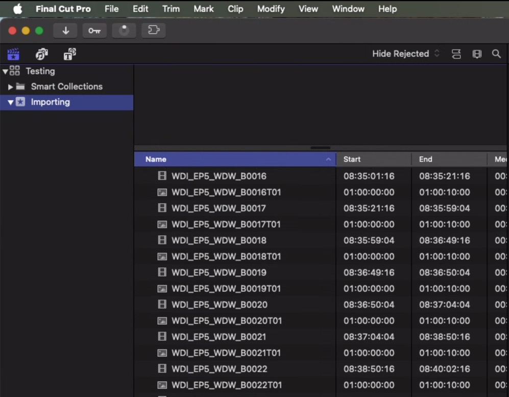Select still WDI_EP5_WDW_B0017T01

[x=226, y=224]
